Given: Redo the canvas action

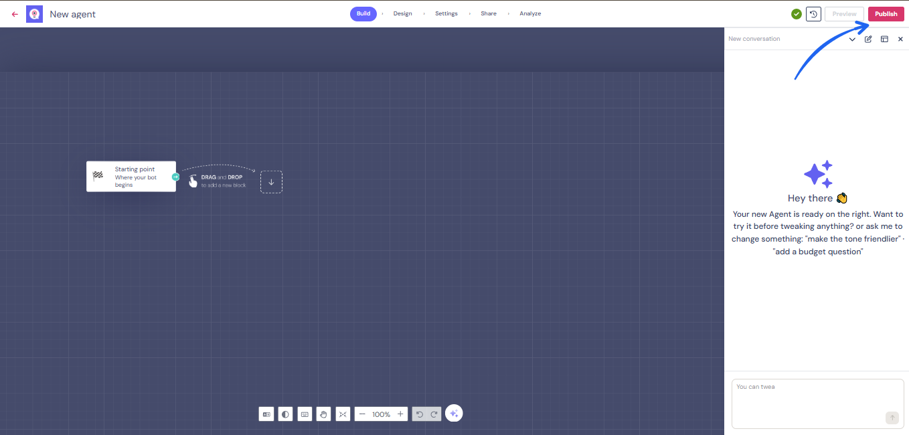Looking at the screenshot, I should point(434,414).
